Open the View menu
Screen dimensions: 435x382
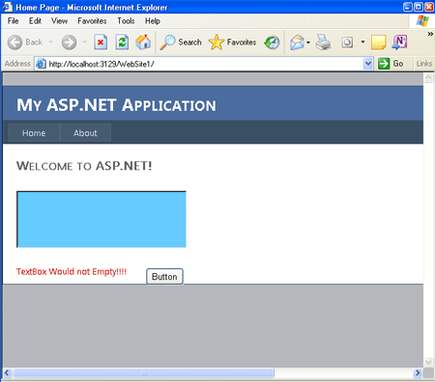[x=59, y=21]
